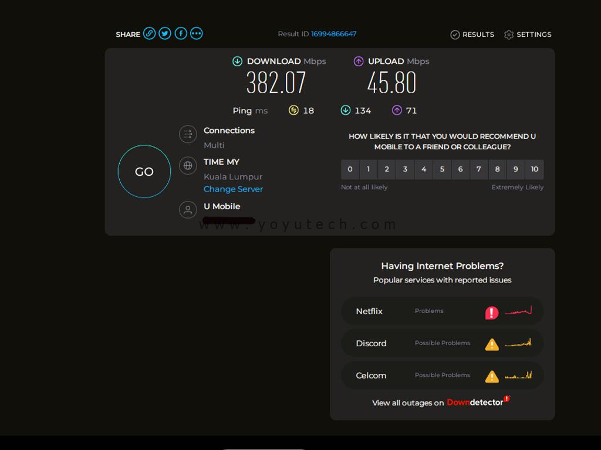Click the Connections mode icon

coord(188,134)
